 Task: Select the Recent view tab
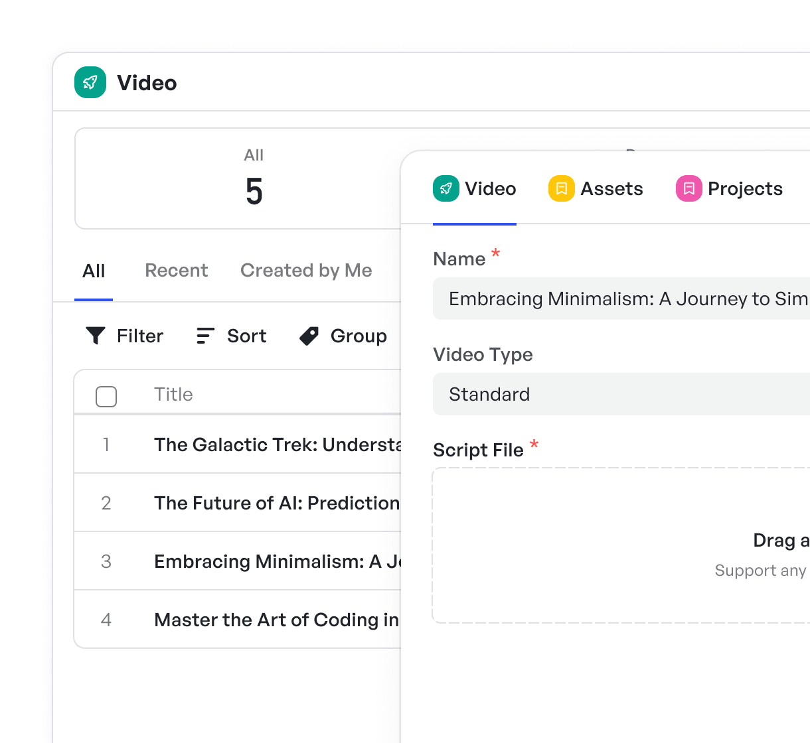coord(176,271)
